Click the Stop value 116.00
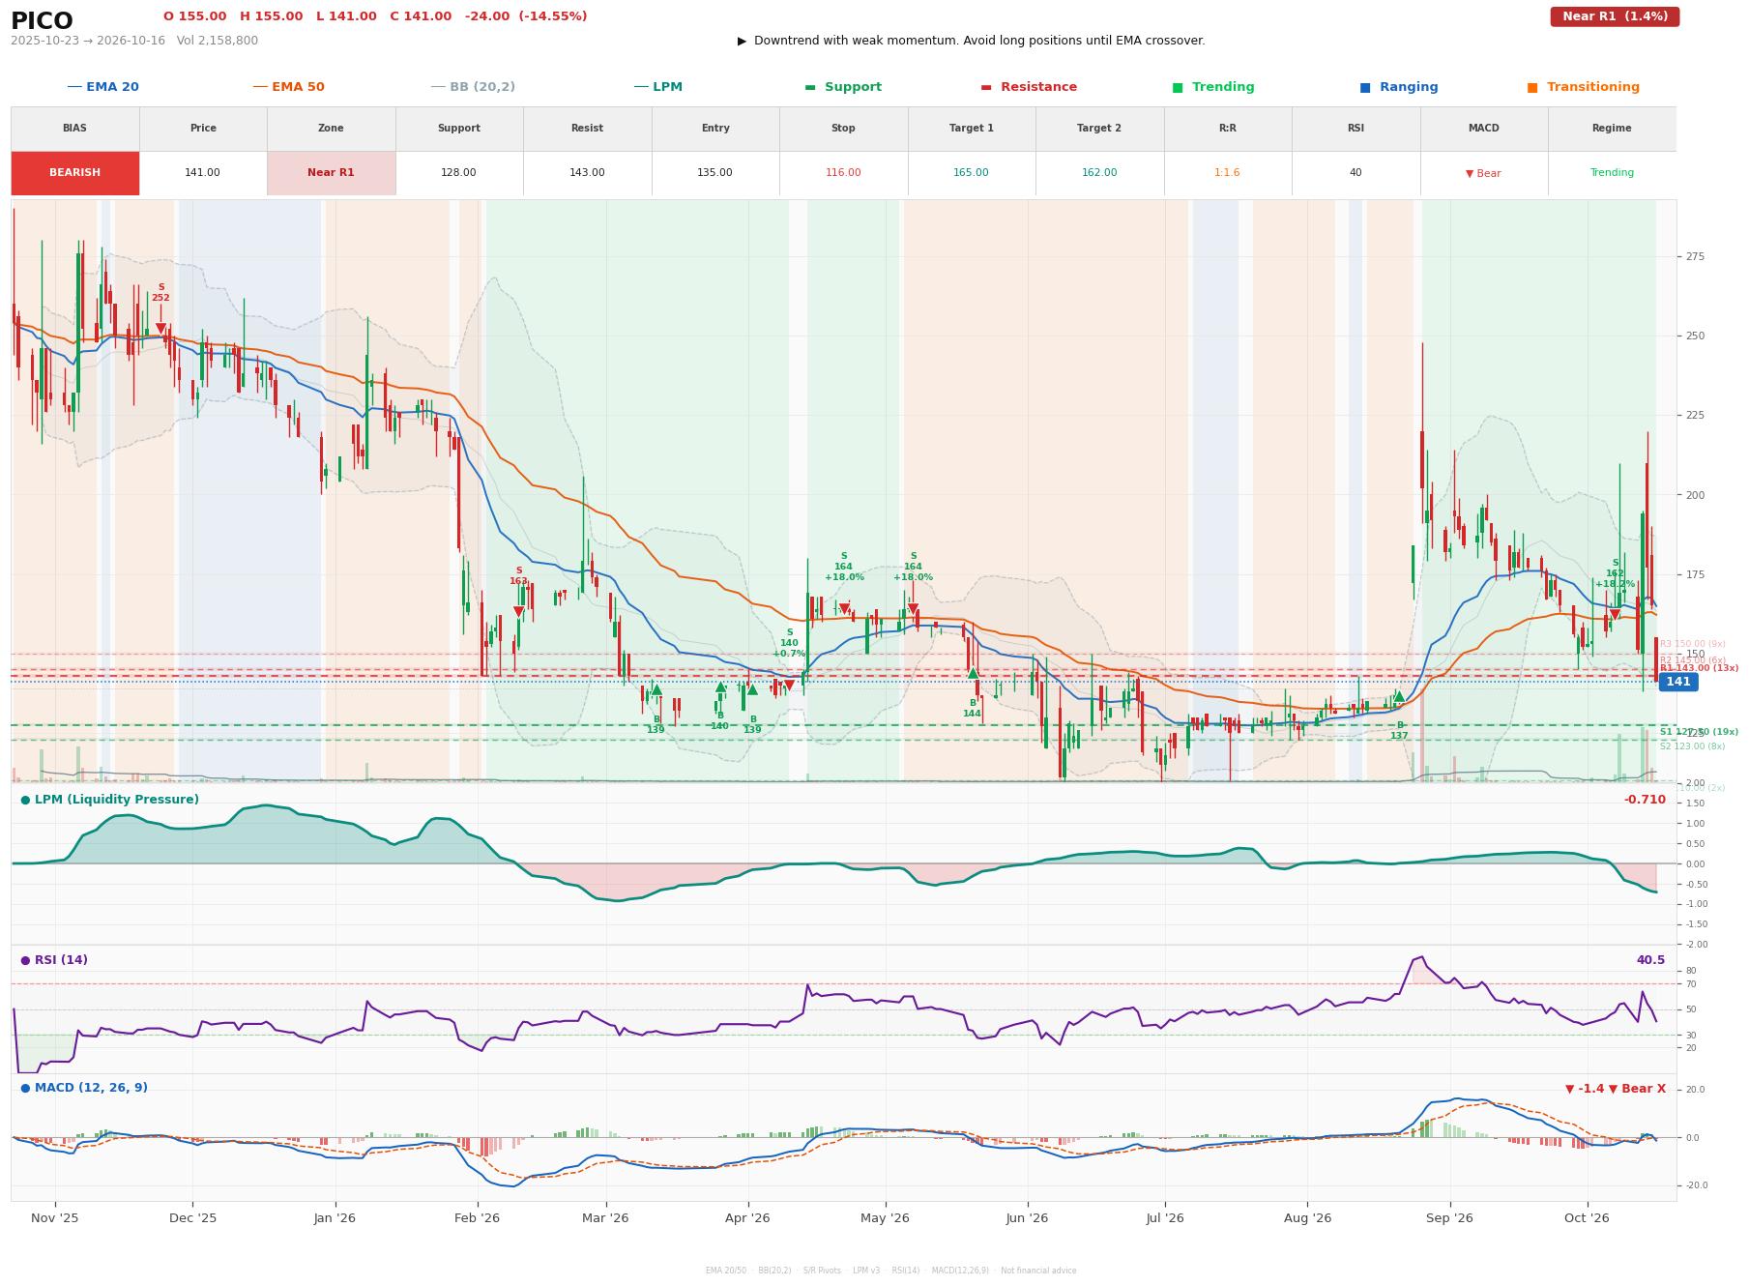Screen dimensions: 1749x1286 pyautogui.click(x=843, y=173)
